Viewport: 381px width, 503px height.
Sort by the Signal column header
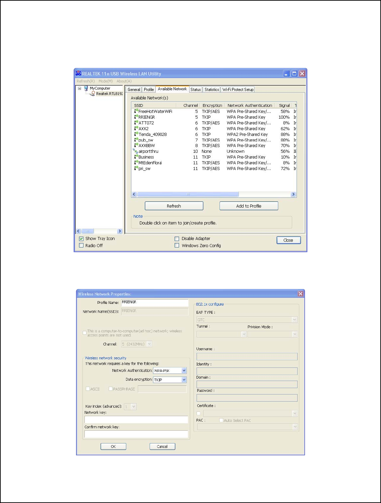tap(284, 105)
